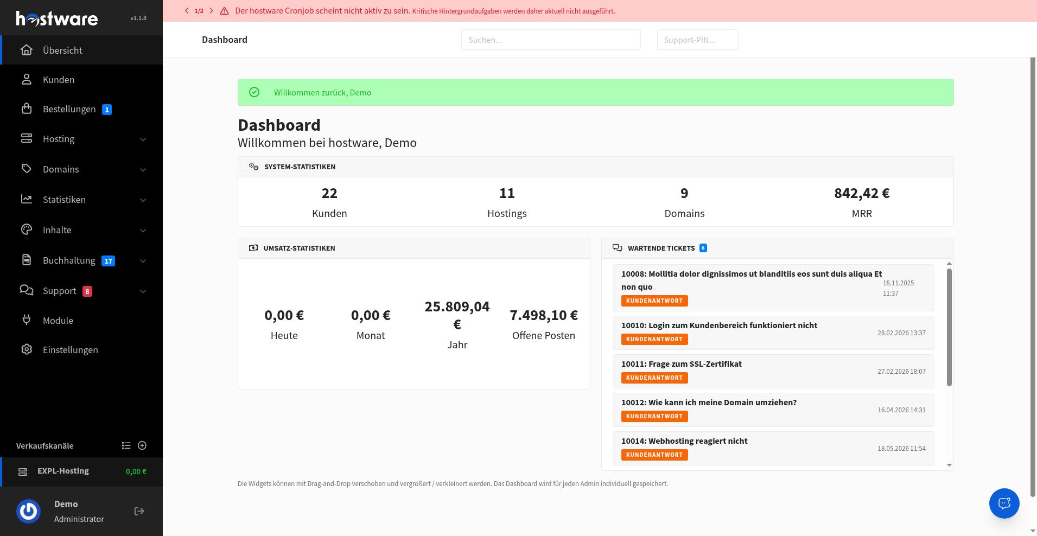This screenshot has width=1037, height=536.
Task: Click the Module plug icon
Action: pyautogui.click(x=27, y=320)
